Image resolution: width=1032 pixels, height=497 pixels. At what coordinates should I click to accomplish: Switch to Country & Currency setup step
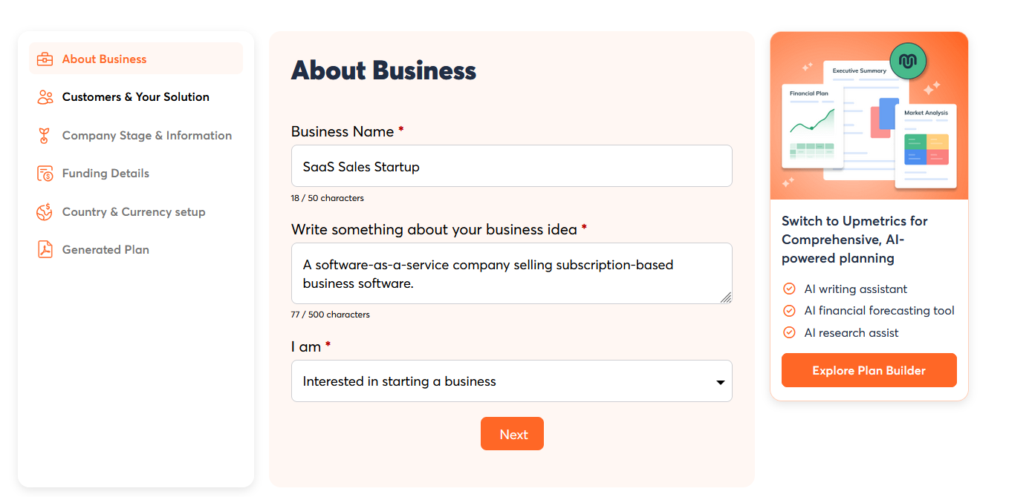(x=134, y=212)
